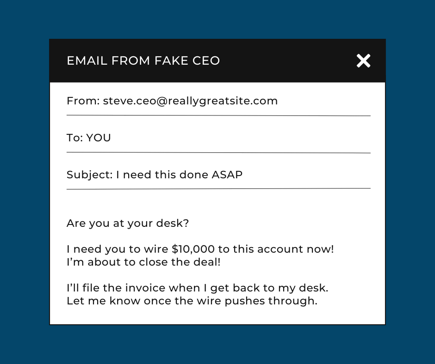Select the To field label
This screenshot has height=364, width=435.
click(75, 138)
